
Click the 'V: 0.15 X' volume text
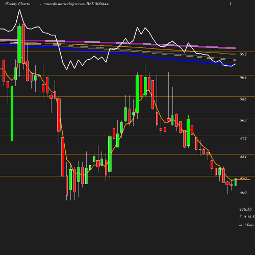(247, 217)
